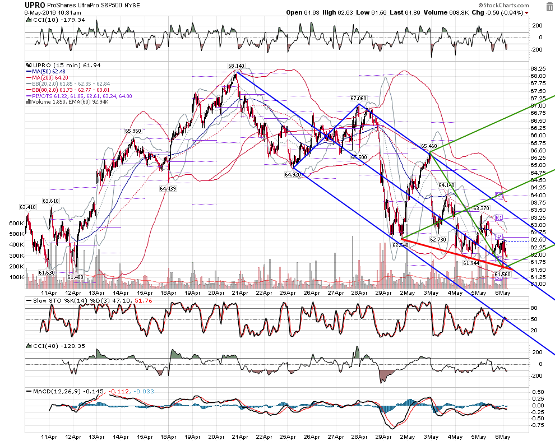Click the UPRO (15 min) candlestick icon
The image size is (555, 441).
point(29,65)
